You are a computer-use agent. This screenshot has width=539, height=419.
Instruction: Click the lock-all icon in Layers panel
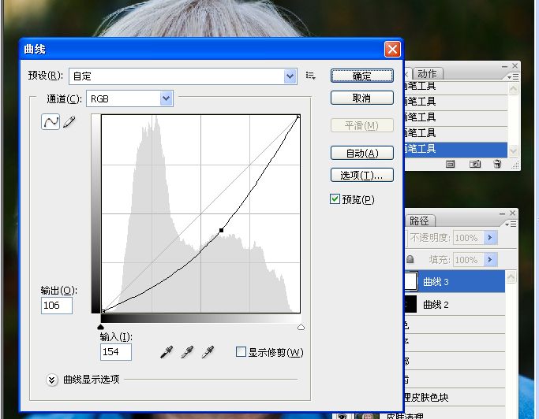(x=410, y=259)
